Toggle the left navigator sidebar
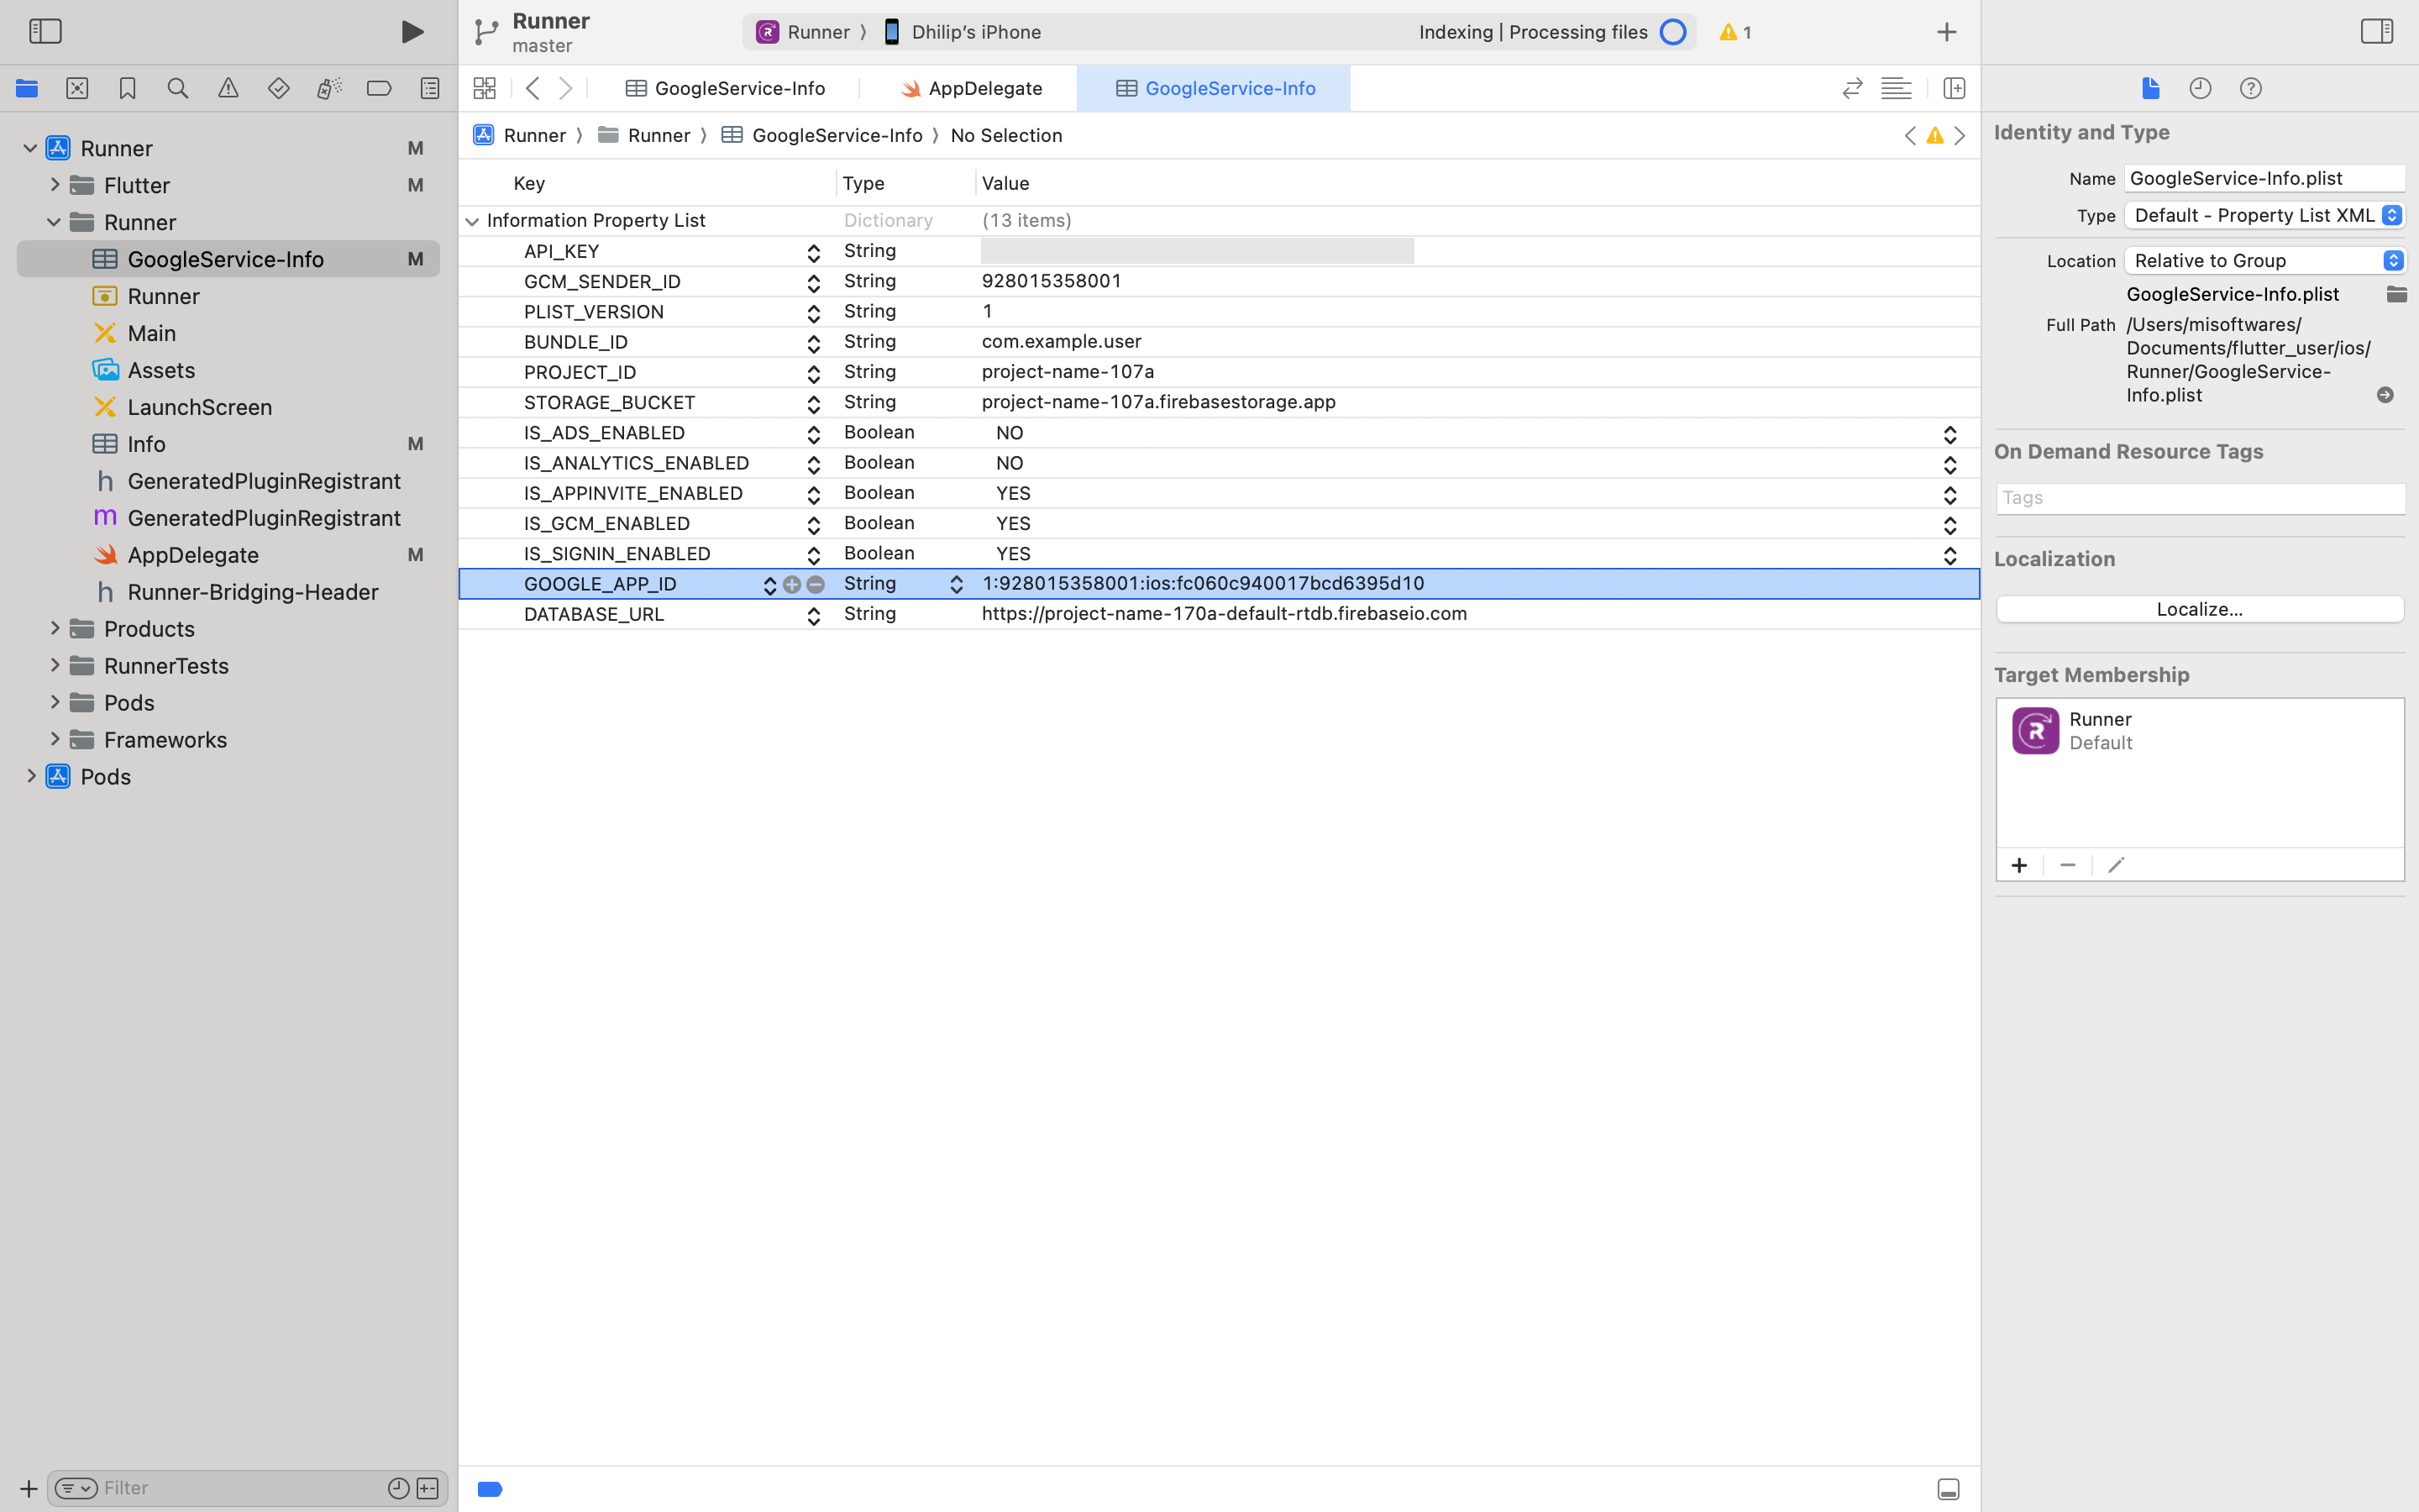 (45, 31)
